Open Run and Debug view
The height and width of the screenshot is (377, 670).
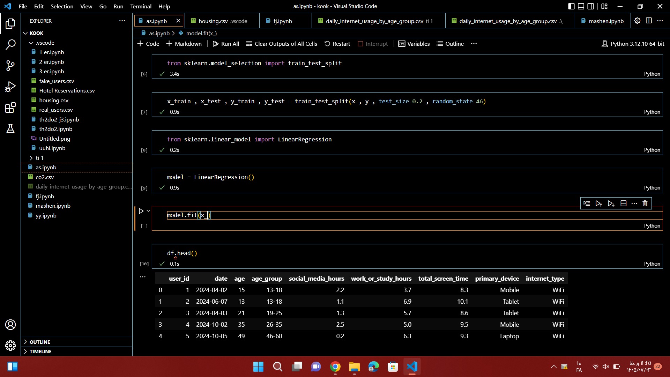pos(10,86)
